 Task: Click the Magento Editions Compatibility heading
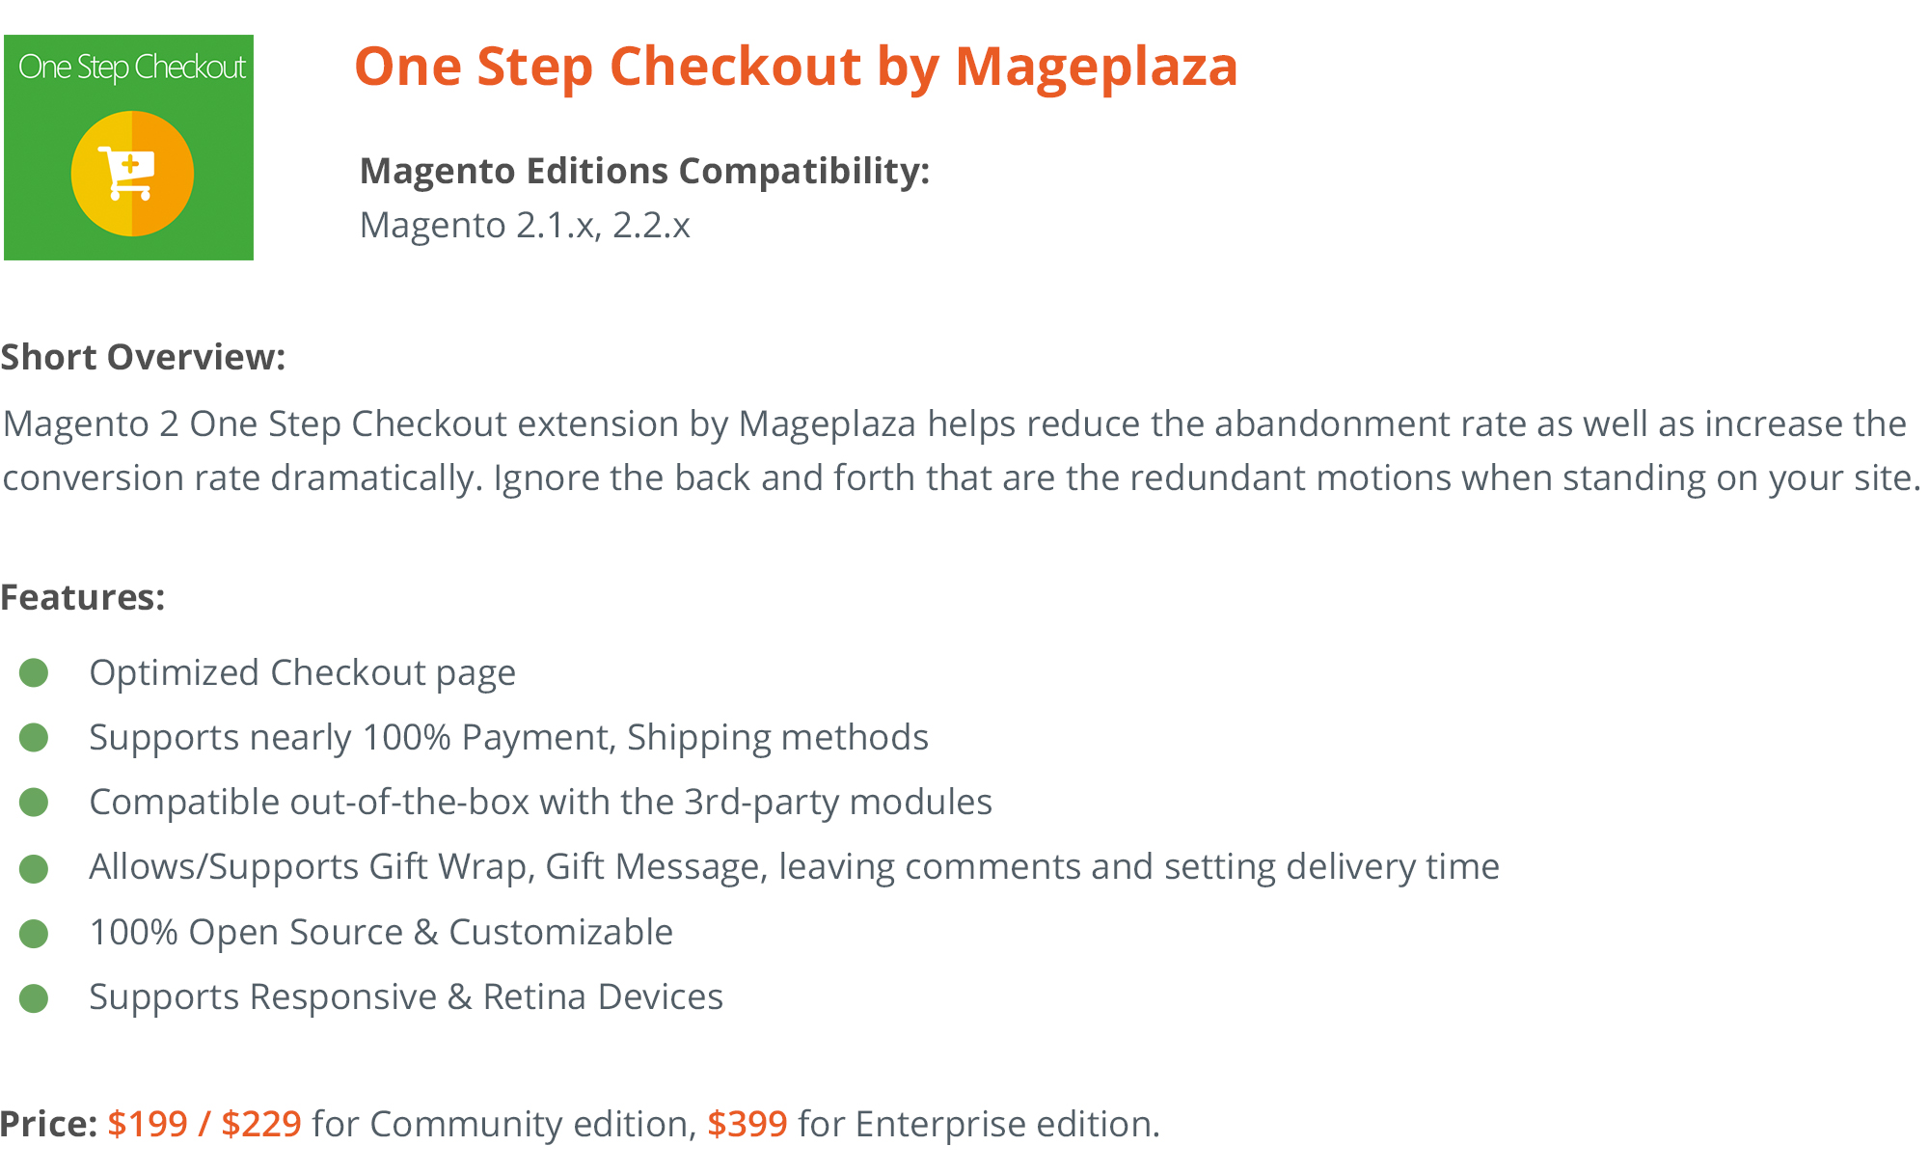(644, 172)
